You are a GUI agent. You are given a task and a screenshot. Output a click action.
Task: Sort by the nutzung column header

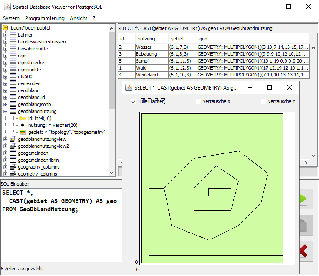tap(152, 39)
